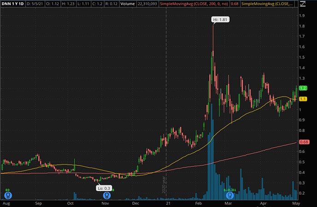The height and width of the screenshot is (207, 317).
Task: Click the yellow 1.1 moving average price bubble
Action: (303, 99)
